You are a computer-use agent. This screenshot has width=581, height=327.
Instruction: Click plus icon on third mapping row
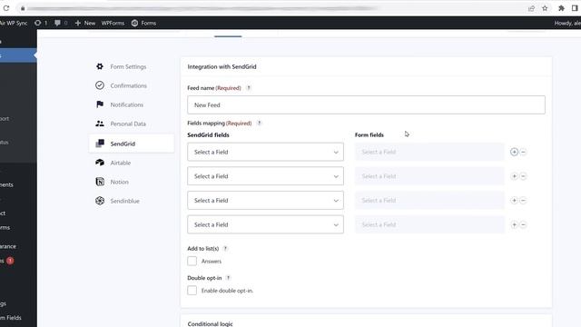tap(514, 200)
